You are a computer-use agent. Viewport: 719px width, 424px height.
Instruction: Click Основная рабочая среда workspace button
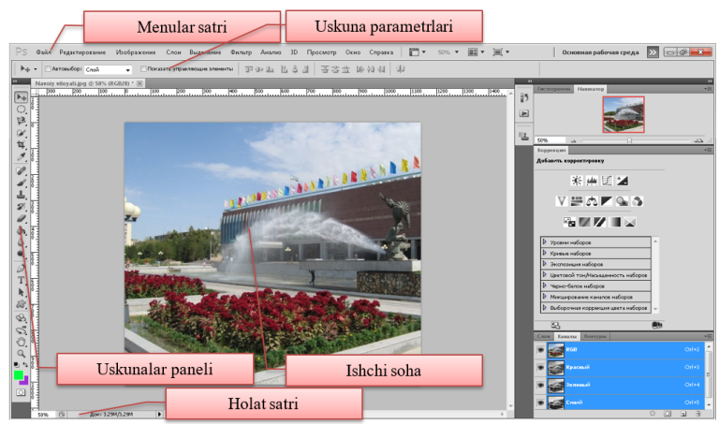pos(600,52)
